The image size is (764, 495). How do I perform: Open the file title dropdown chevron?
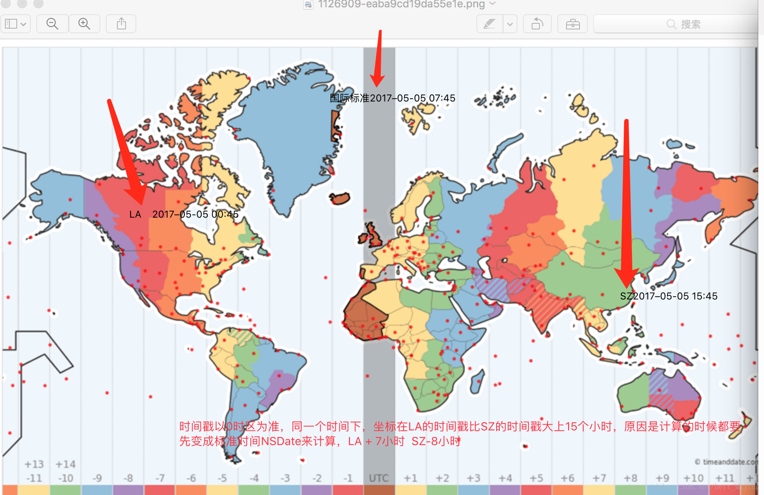click(492, 4)
